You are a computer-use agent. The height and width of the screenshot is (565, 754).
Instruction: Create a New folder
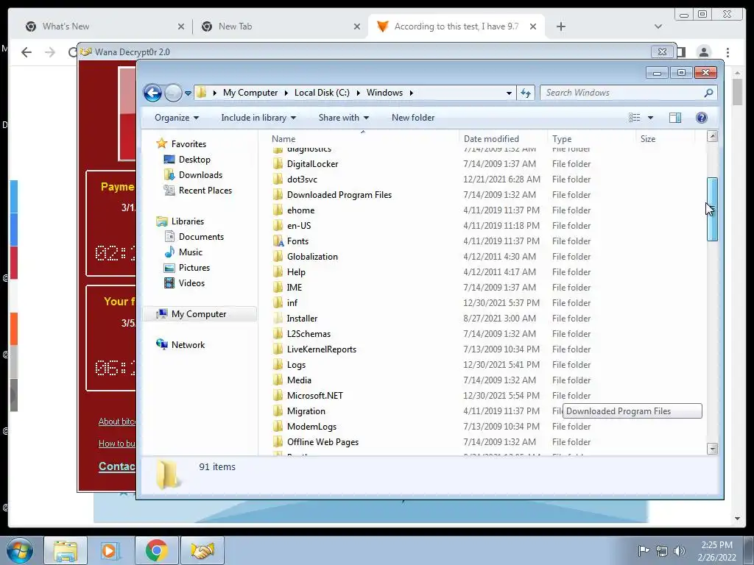coord(412,118)
